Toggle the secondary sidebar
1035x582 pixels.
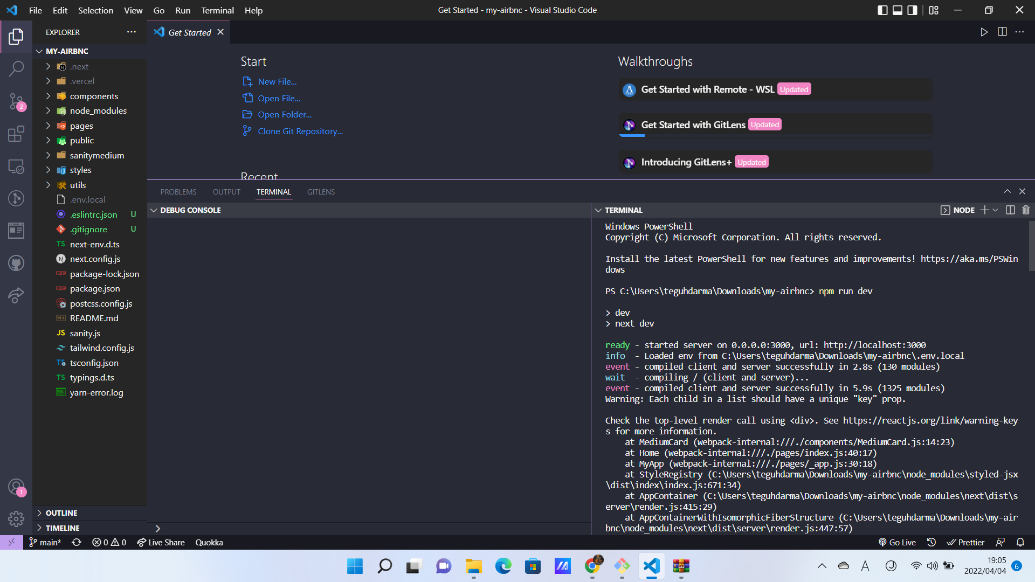(912, 10)
